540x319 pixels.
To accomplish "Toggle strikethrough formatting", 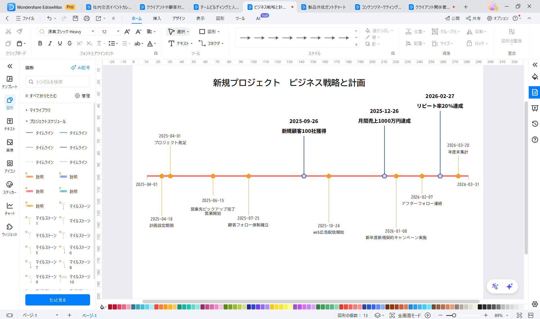I will [70, 43].
